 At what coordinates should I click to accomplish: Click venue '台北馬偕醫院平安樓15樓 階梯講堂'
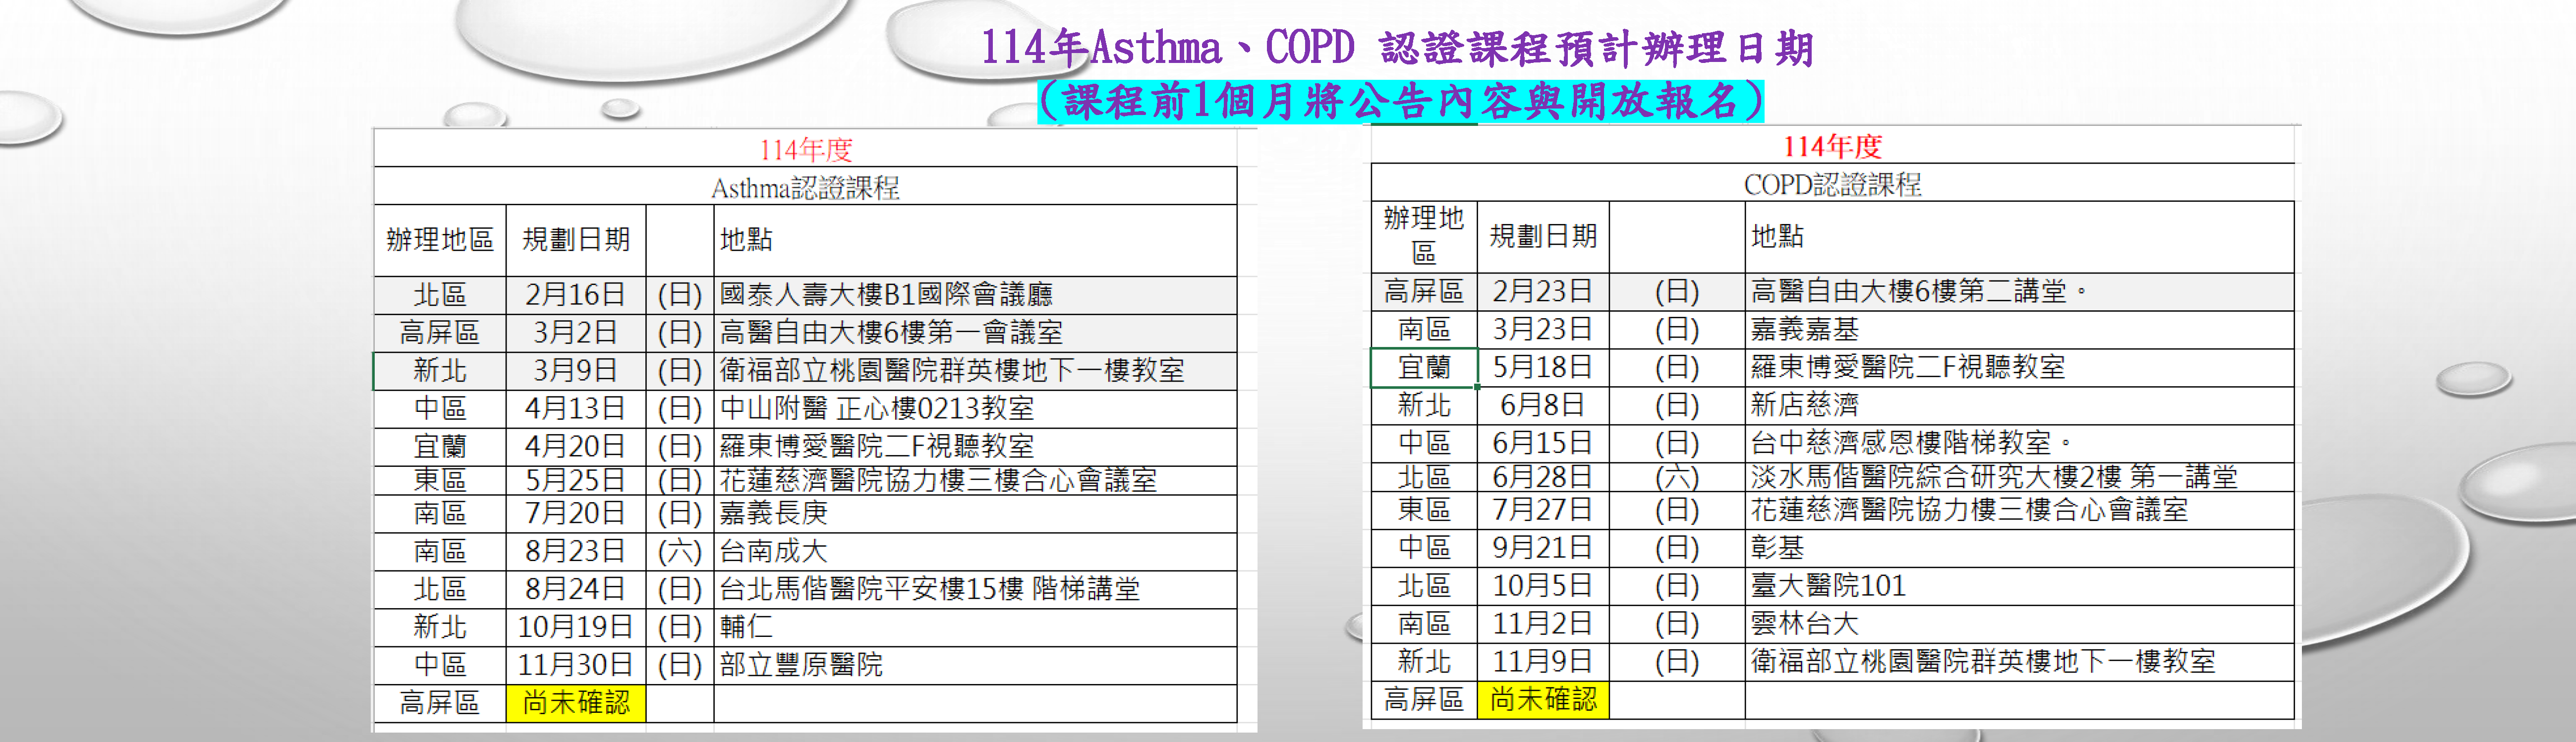point(930,589)
